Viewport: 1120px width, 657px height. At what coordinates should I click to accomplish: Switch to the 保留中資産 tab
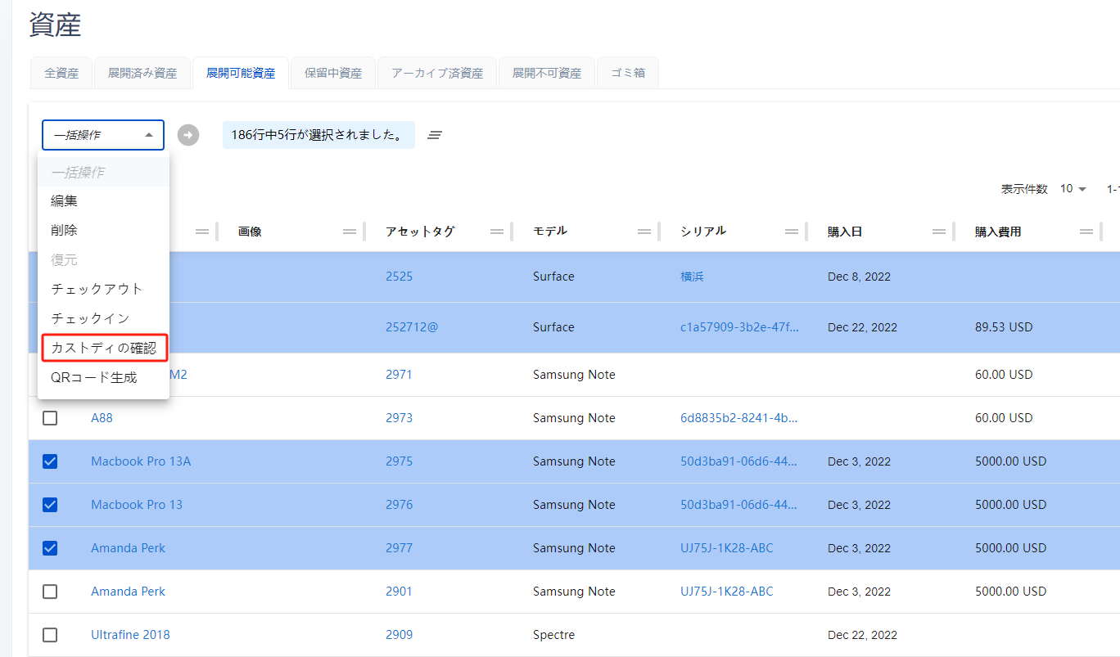coord(333,73)
